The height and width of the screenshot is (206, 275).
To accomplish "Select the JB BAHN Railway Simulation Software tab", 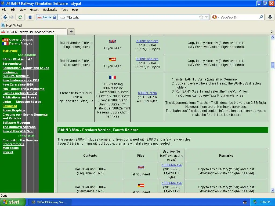I will click(34, 32).
